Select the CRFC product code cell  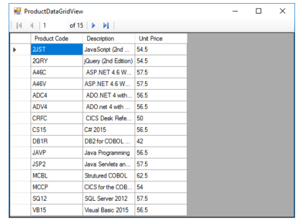coord(57,118)
